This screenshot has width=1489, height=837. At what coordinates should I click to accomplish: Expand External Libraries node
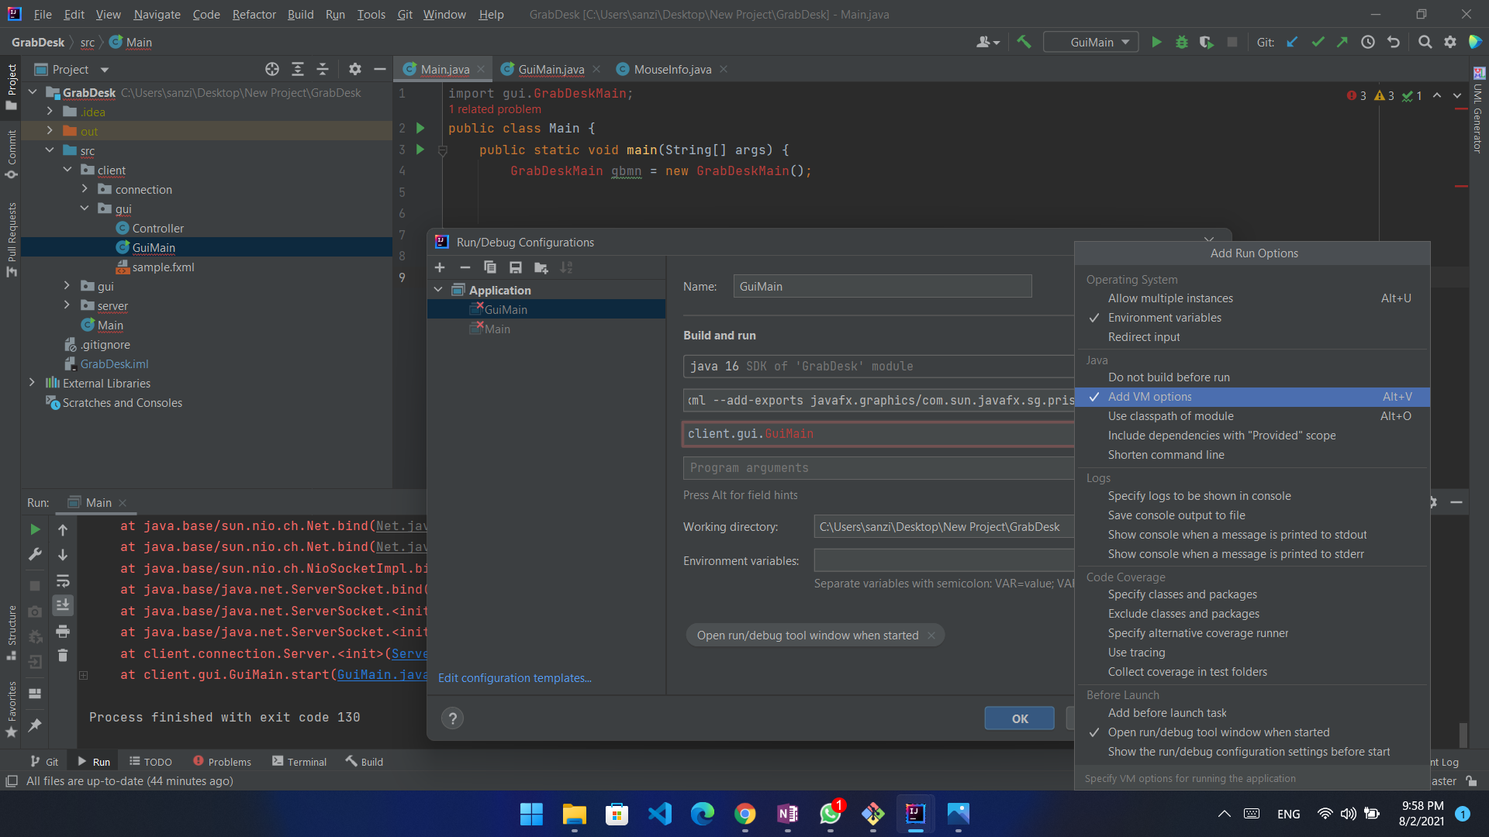tap(32, 383)
